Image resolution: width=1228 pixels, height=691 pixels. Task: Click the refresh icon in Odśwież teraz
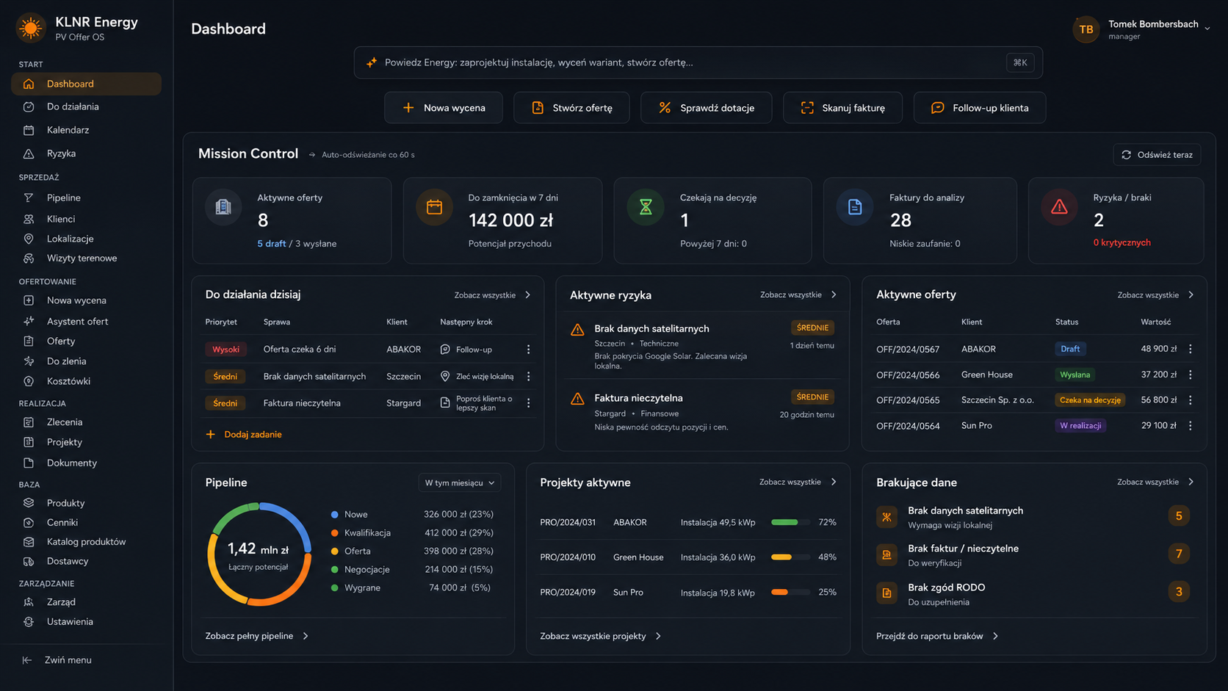1126,155
